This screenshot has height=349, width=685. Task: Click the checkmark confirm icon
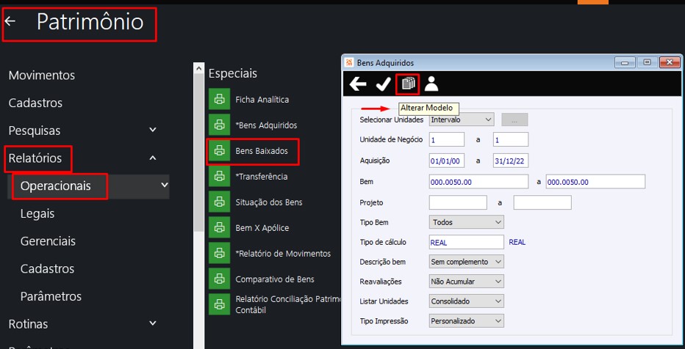[x=383, y=84]
